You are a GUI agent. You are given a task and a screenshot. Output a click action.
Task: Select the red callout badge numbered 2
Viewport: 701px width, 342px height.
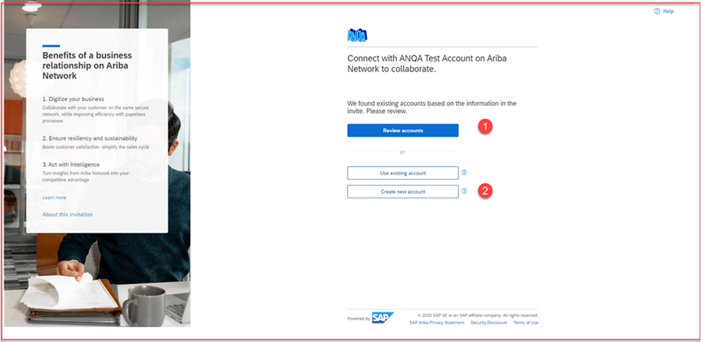[x=484, y=191]
